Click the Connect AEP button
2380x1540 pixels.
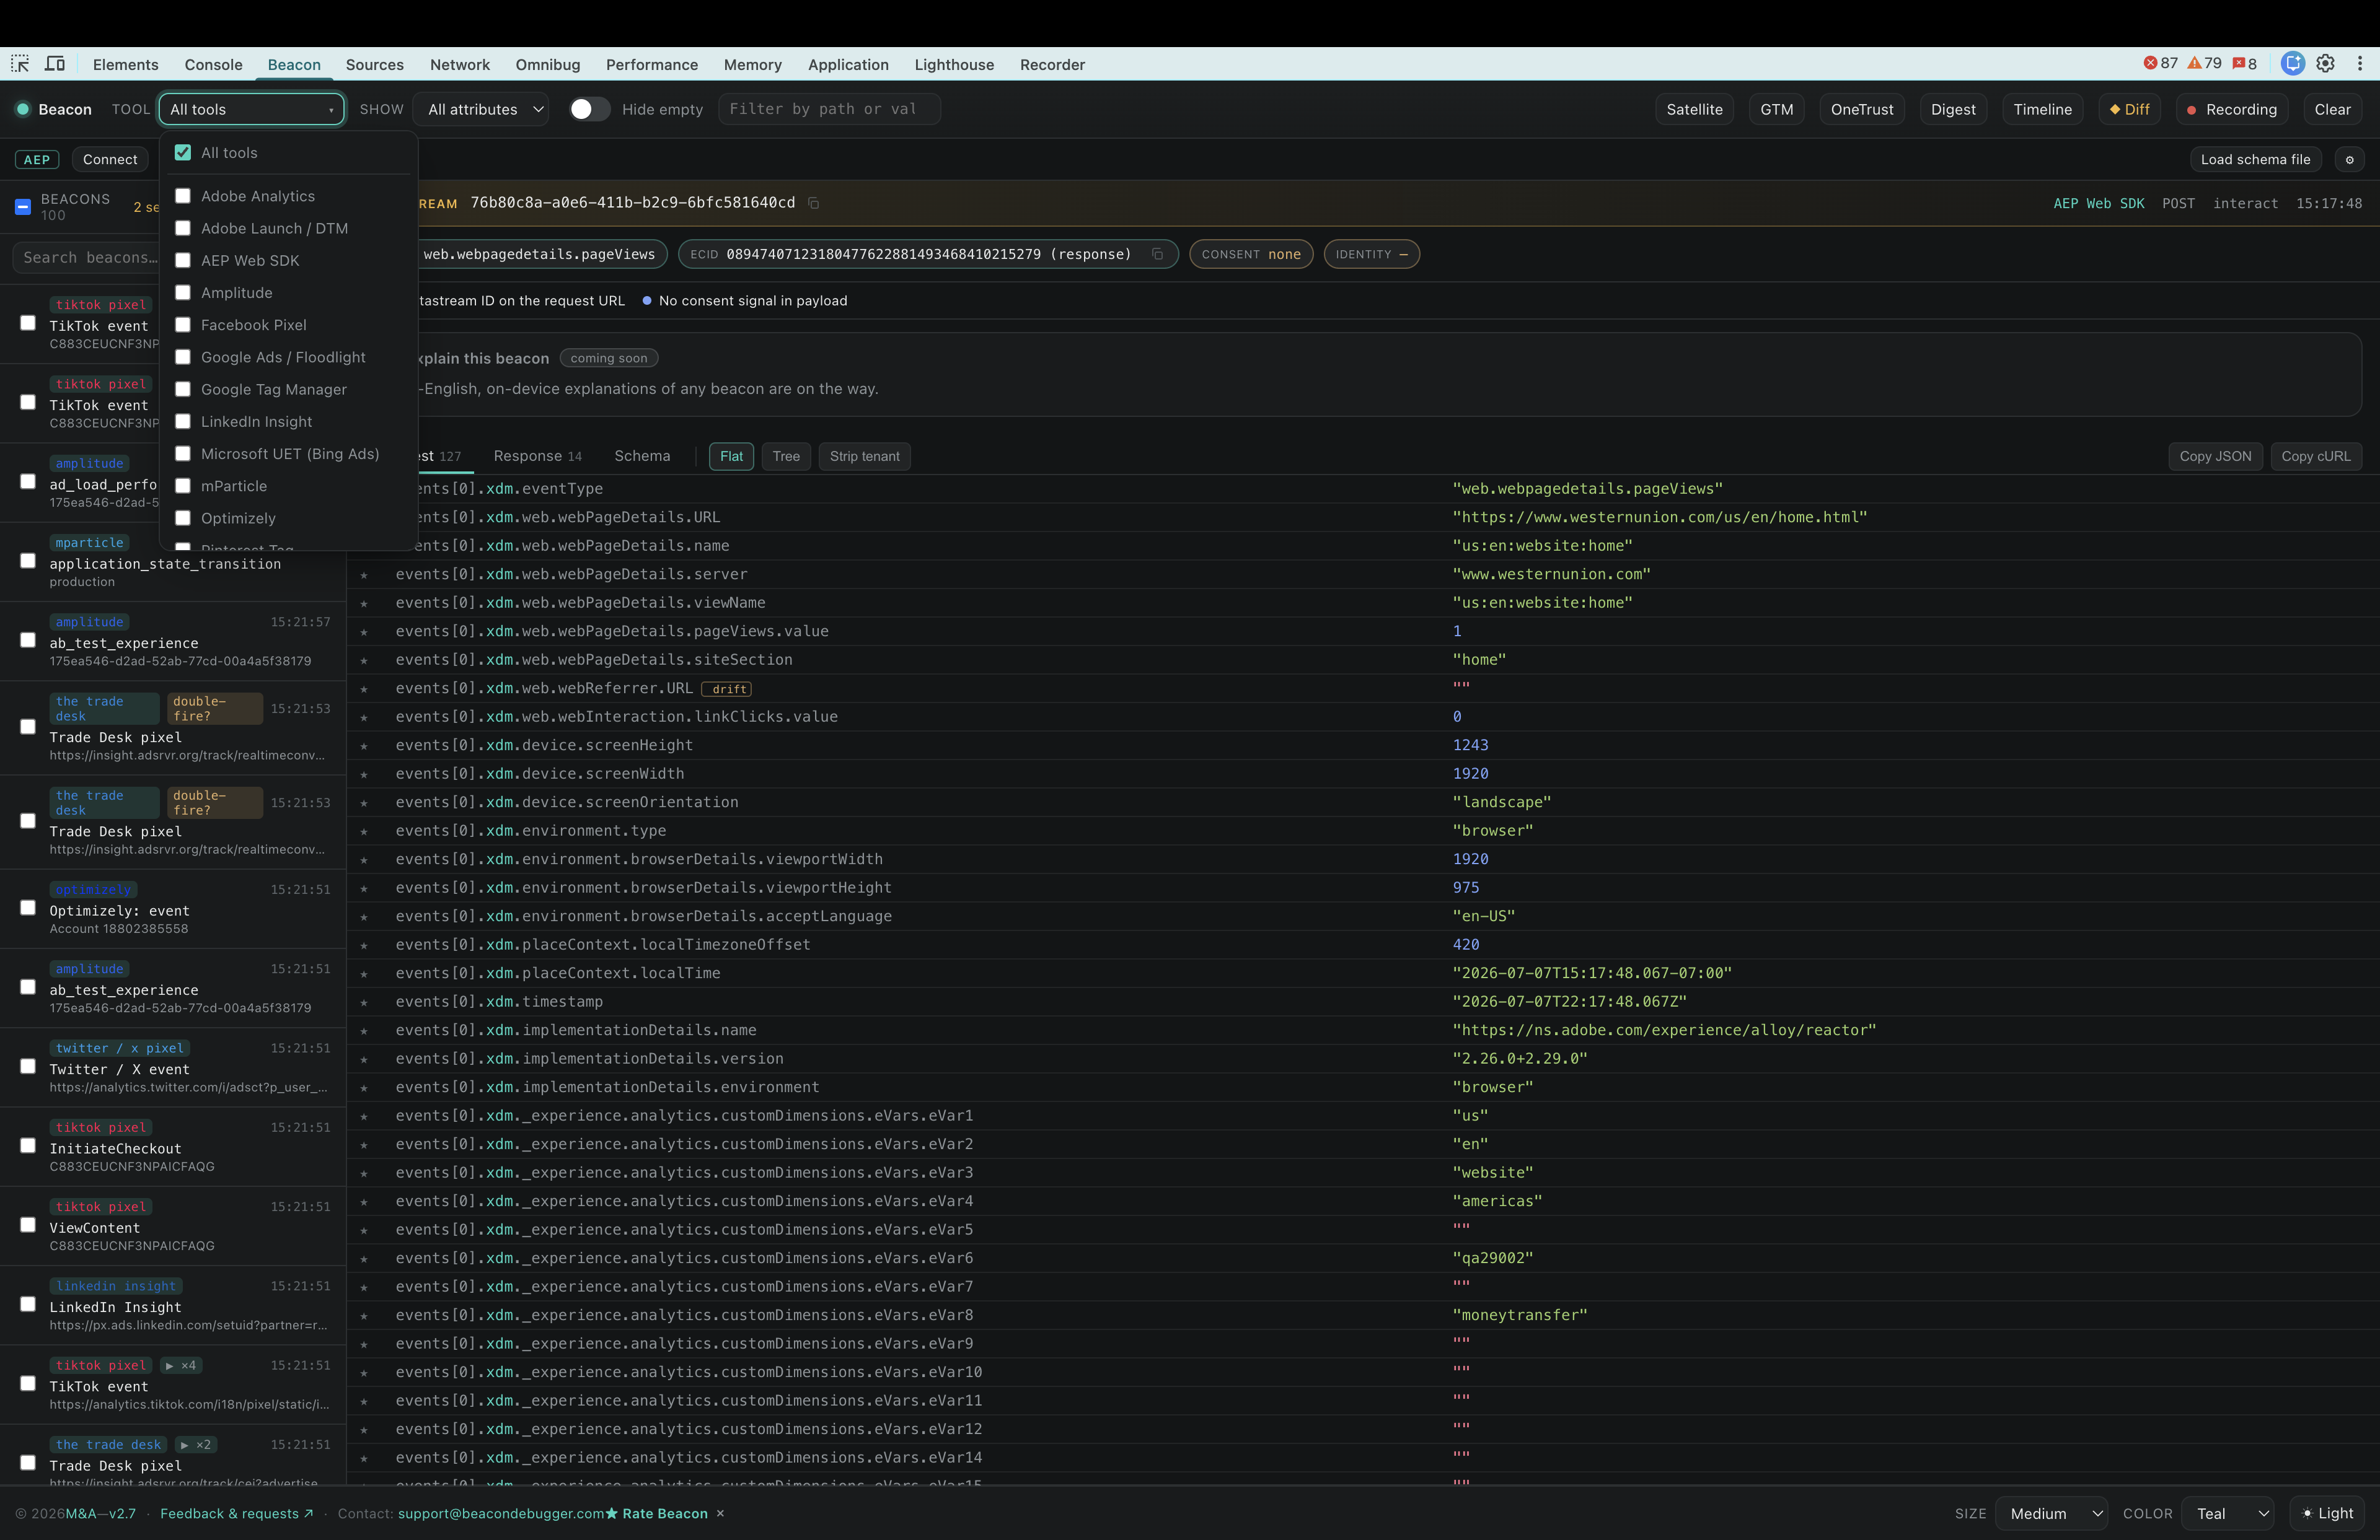coord(110,160)
